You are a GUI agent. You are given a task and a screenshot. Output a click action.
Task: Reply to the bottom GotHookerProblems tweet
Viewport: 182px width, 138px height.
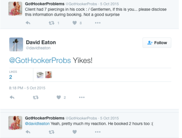click(28, 132)
